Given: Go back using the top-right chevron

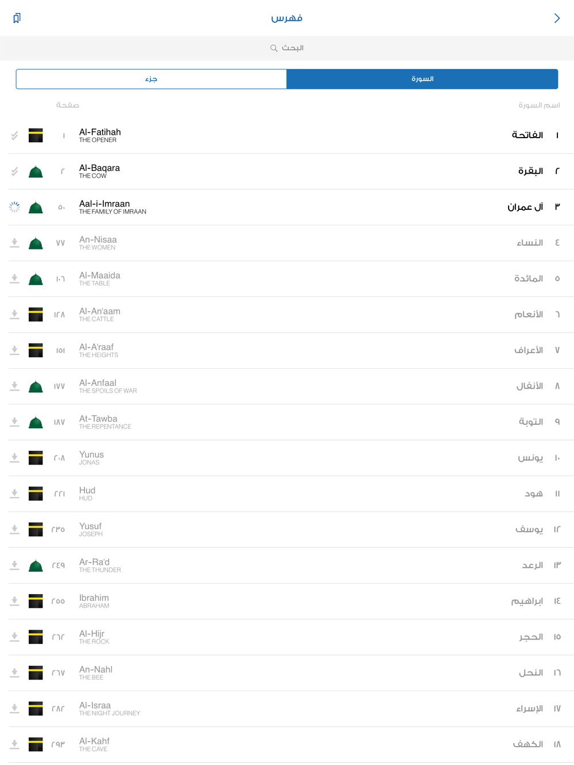Looking at the screenshot, I should click(557, 18).
